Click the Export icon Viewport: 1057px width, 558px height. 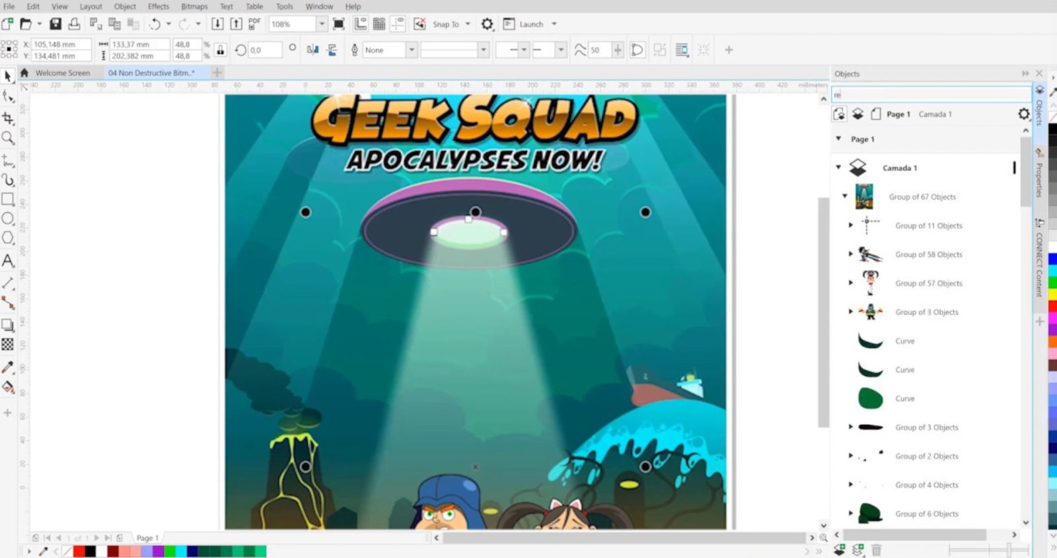coord(236,24)
